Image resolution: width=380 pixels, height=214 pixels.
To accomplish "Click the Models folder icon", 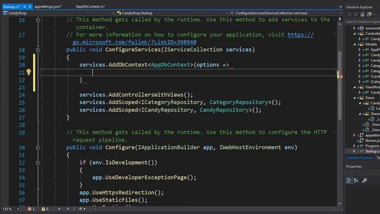I will (362, 44).
